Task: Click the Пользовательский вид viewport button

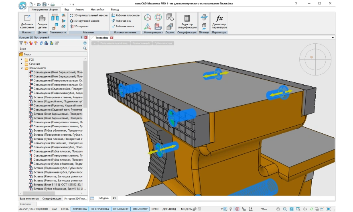Action: 114,43
